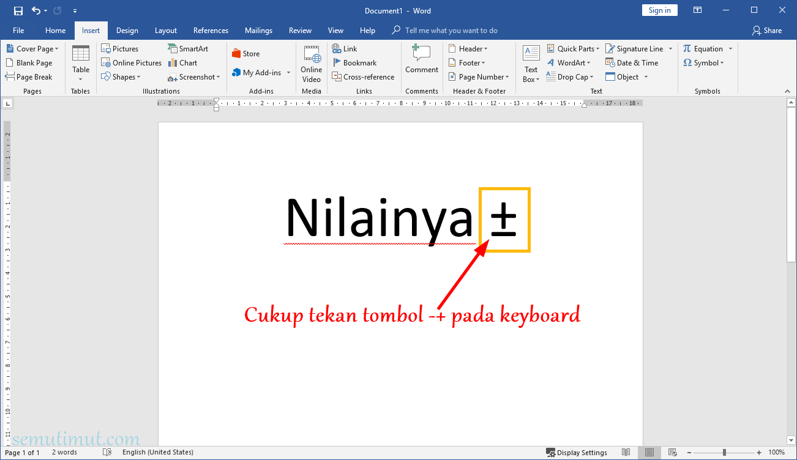Toggle spell check status indicator

pyautogui.click(x=107, y=452)
